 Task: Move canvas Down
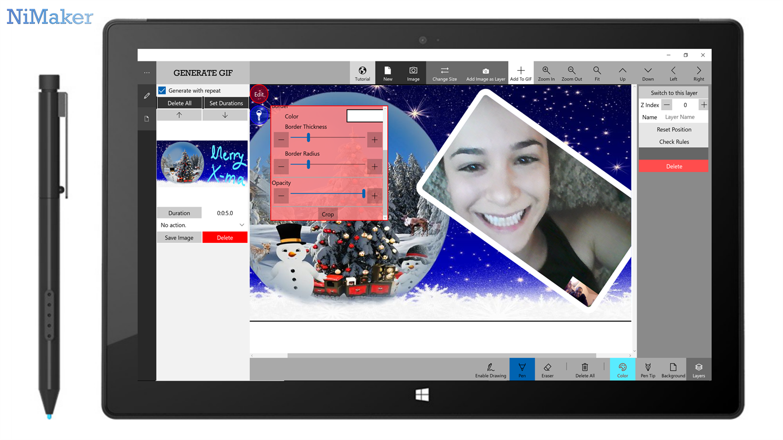(648, 73)
